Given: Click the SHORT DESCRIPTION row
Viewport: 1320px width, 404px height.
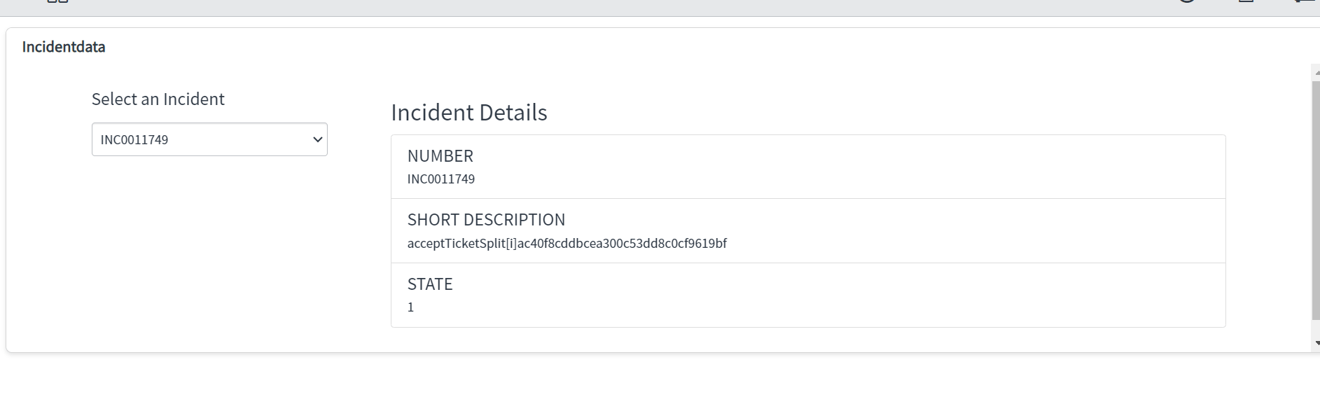Looking at the screenshot, I should point(805,231).
